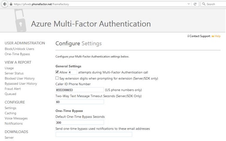The height and width of the screenshot is (141, 226).
Task: Open Block/Unblock Users page
Action: tap(19, 49)
